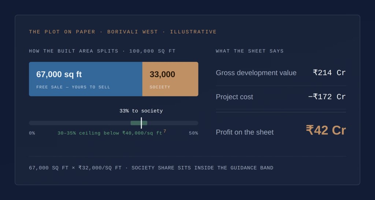
Task: Open footnote 7 superscript link
Action: pyautogui.click(x=165, y=131)
